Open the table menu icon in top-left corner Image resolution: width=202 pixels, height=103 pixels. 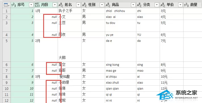7,5
